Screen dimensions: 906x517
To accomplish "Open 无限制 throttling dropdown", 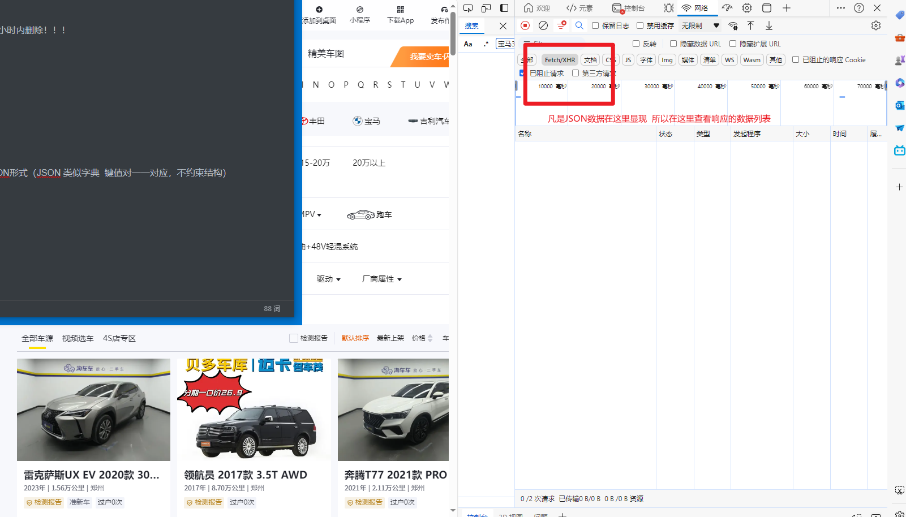I will pyautogui.click(x=701, y=25).
